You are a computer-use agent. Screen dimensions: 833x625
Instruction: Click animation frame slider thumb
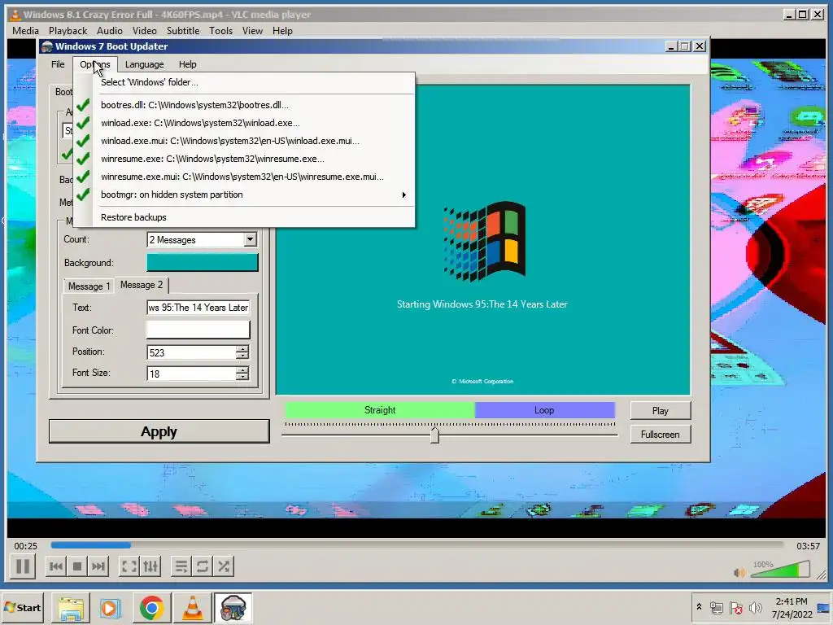(x=434, y=435)
